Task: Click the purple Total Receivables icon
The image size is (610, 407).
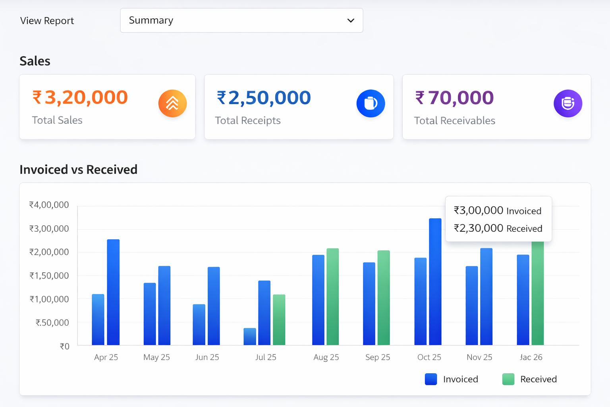Action: 568,103
